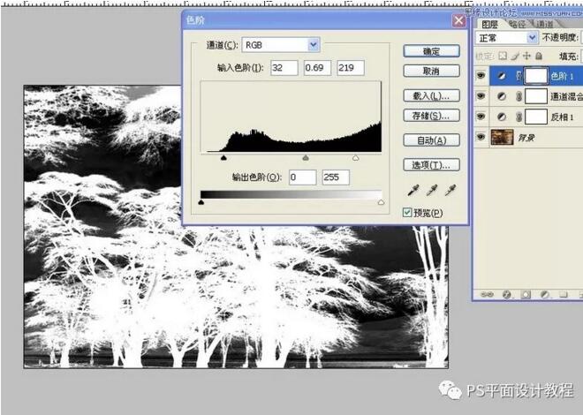Open the 正常 blend mode dropdown

506,38
